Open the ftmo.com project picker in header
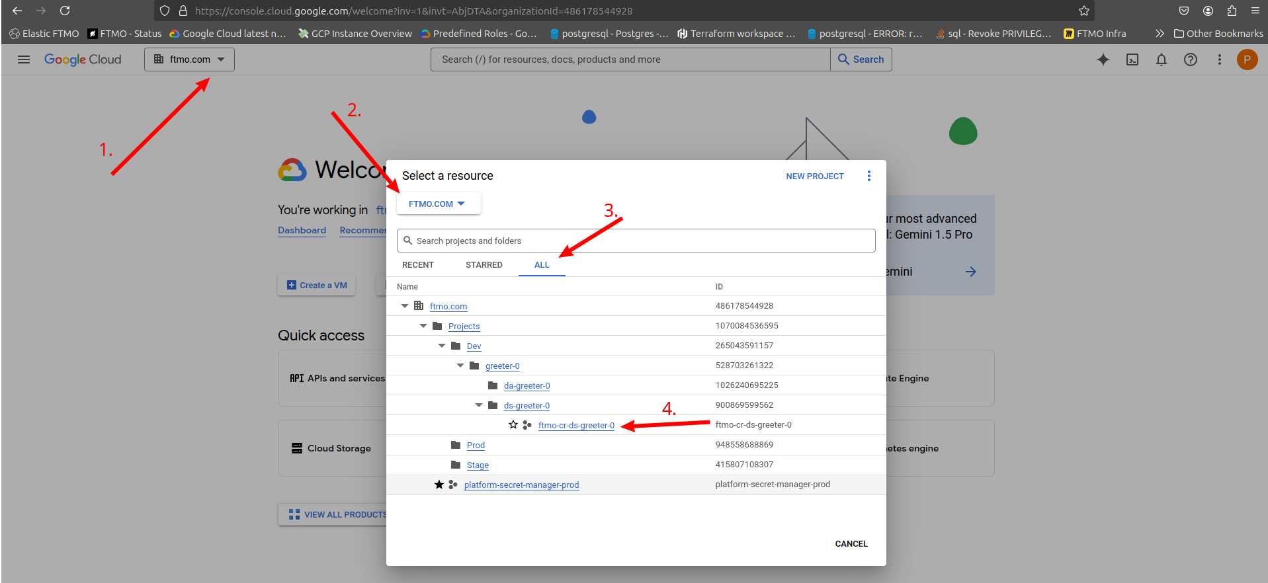The width and height of the screenshot is (1268, 583). (x=189, y=59)
